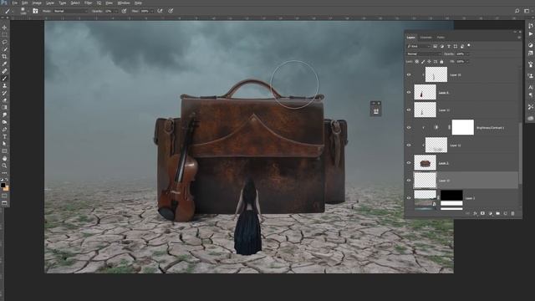
Task: Select the Zoom tool
Action: click(x=4, y=166)
